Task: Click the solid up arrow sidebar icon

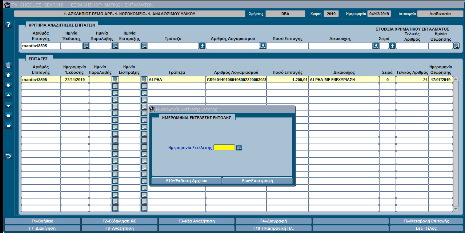Action: 9,75
